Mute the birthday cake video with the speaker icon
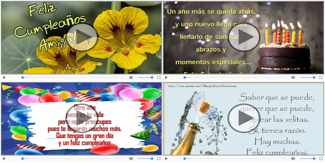The width and height of the screenshot is (325, 163). (x=293, y=77)
